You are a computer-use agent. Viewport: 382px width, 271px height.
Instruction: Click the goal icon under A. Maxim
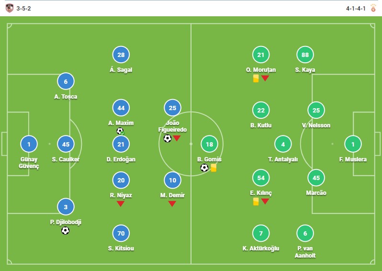(x=120, y=131)
